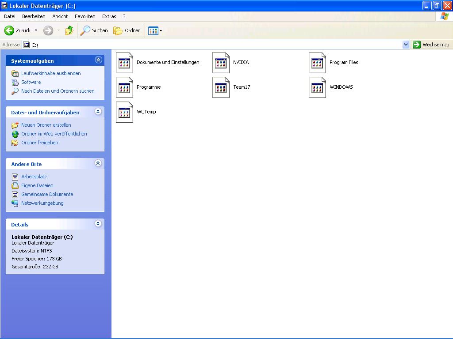The height and width of the screenshot is (339, 453).
Task: Collapse the Systemaufgaben panel
Action: [x=98, y=60]
